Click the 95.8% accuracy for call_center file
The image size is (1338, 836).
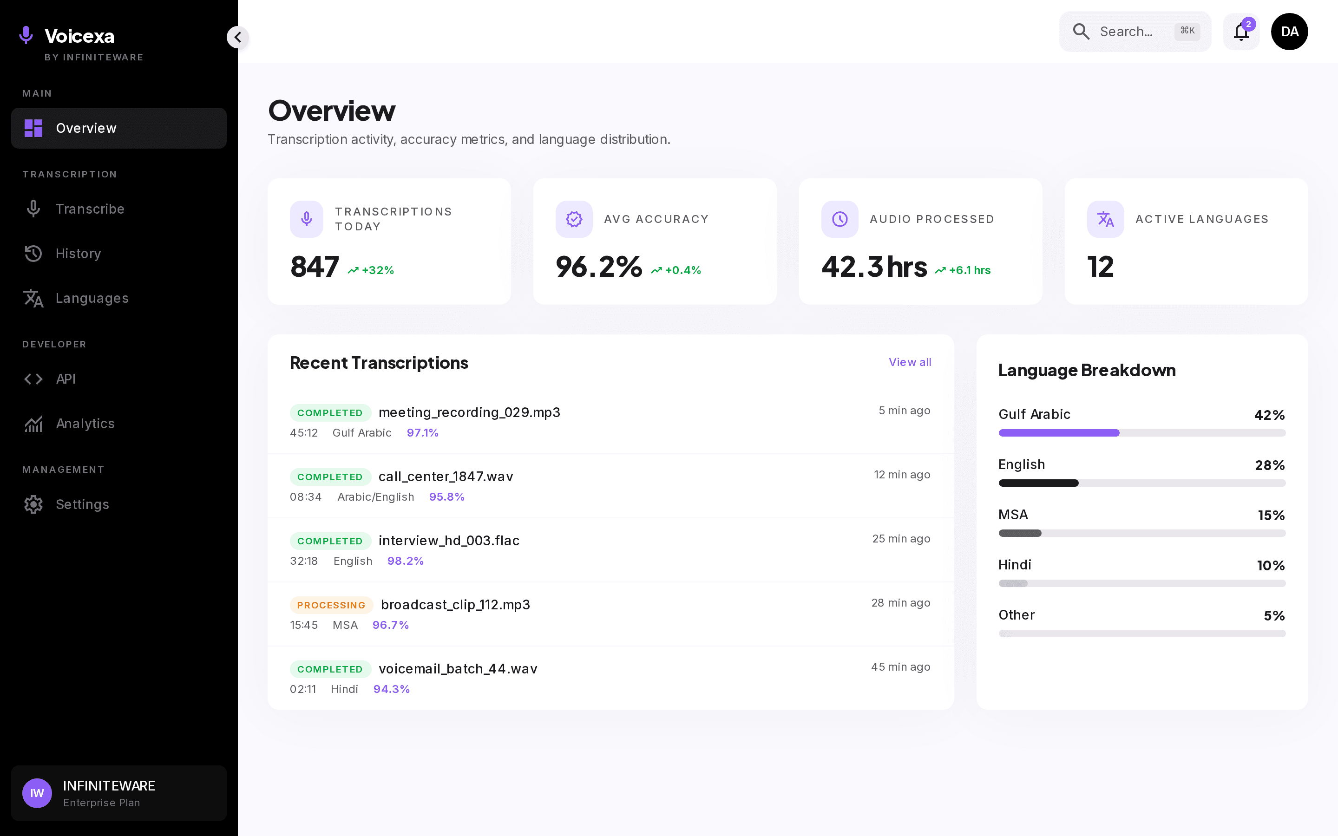tap(447, 497)
